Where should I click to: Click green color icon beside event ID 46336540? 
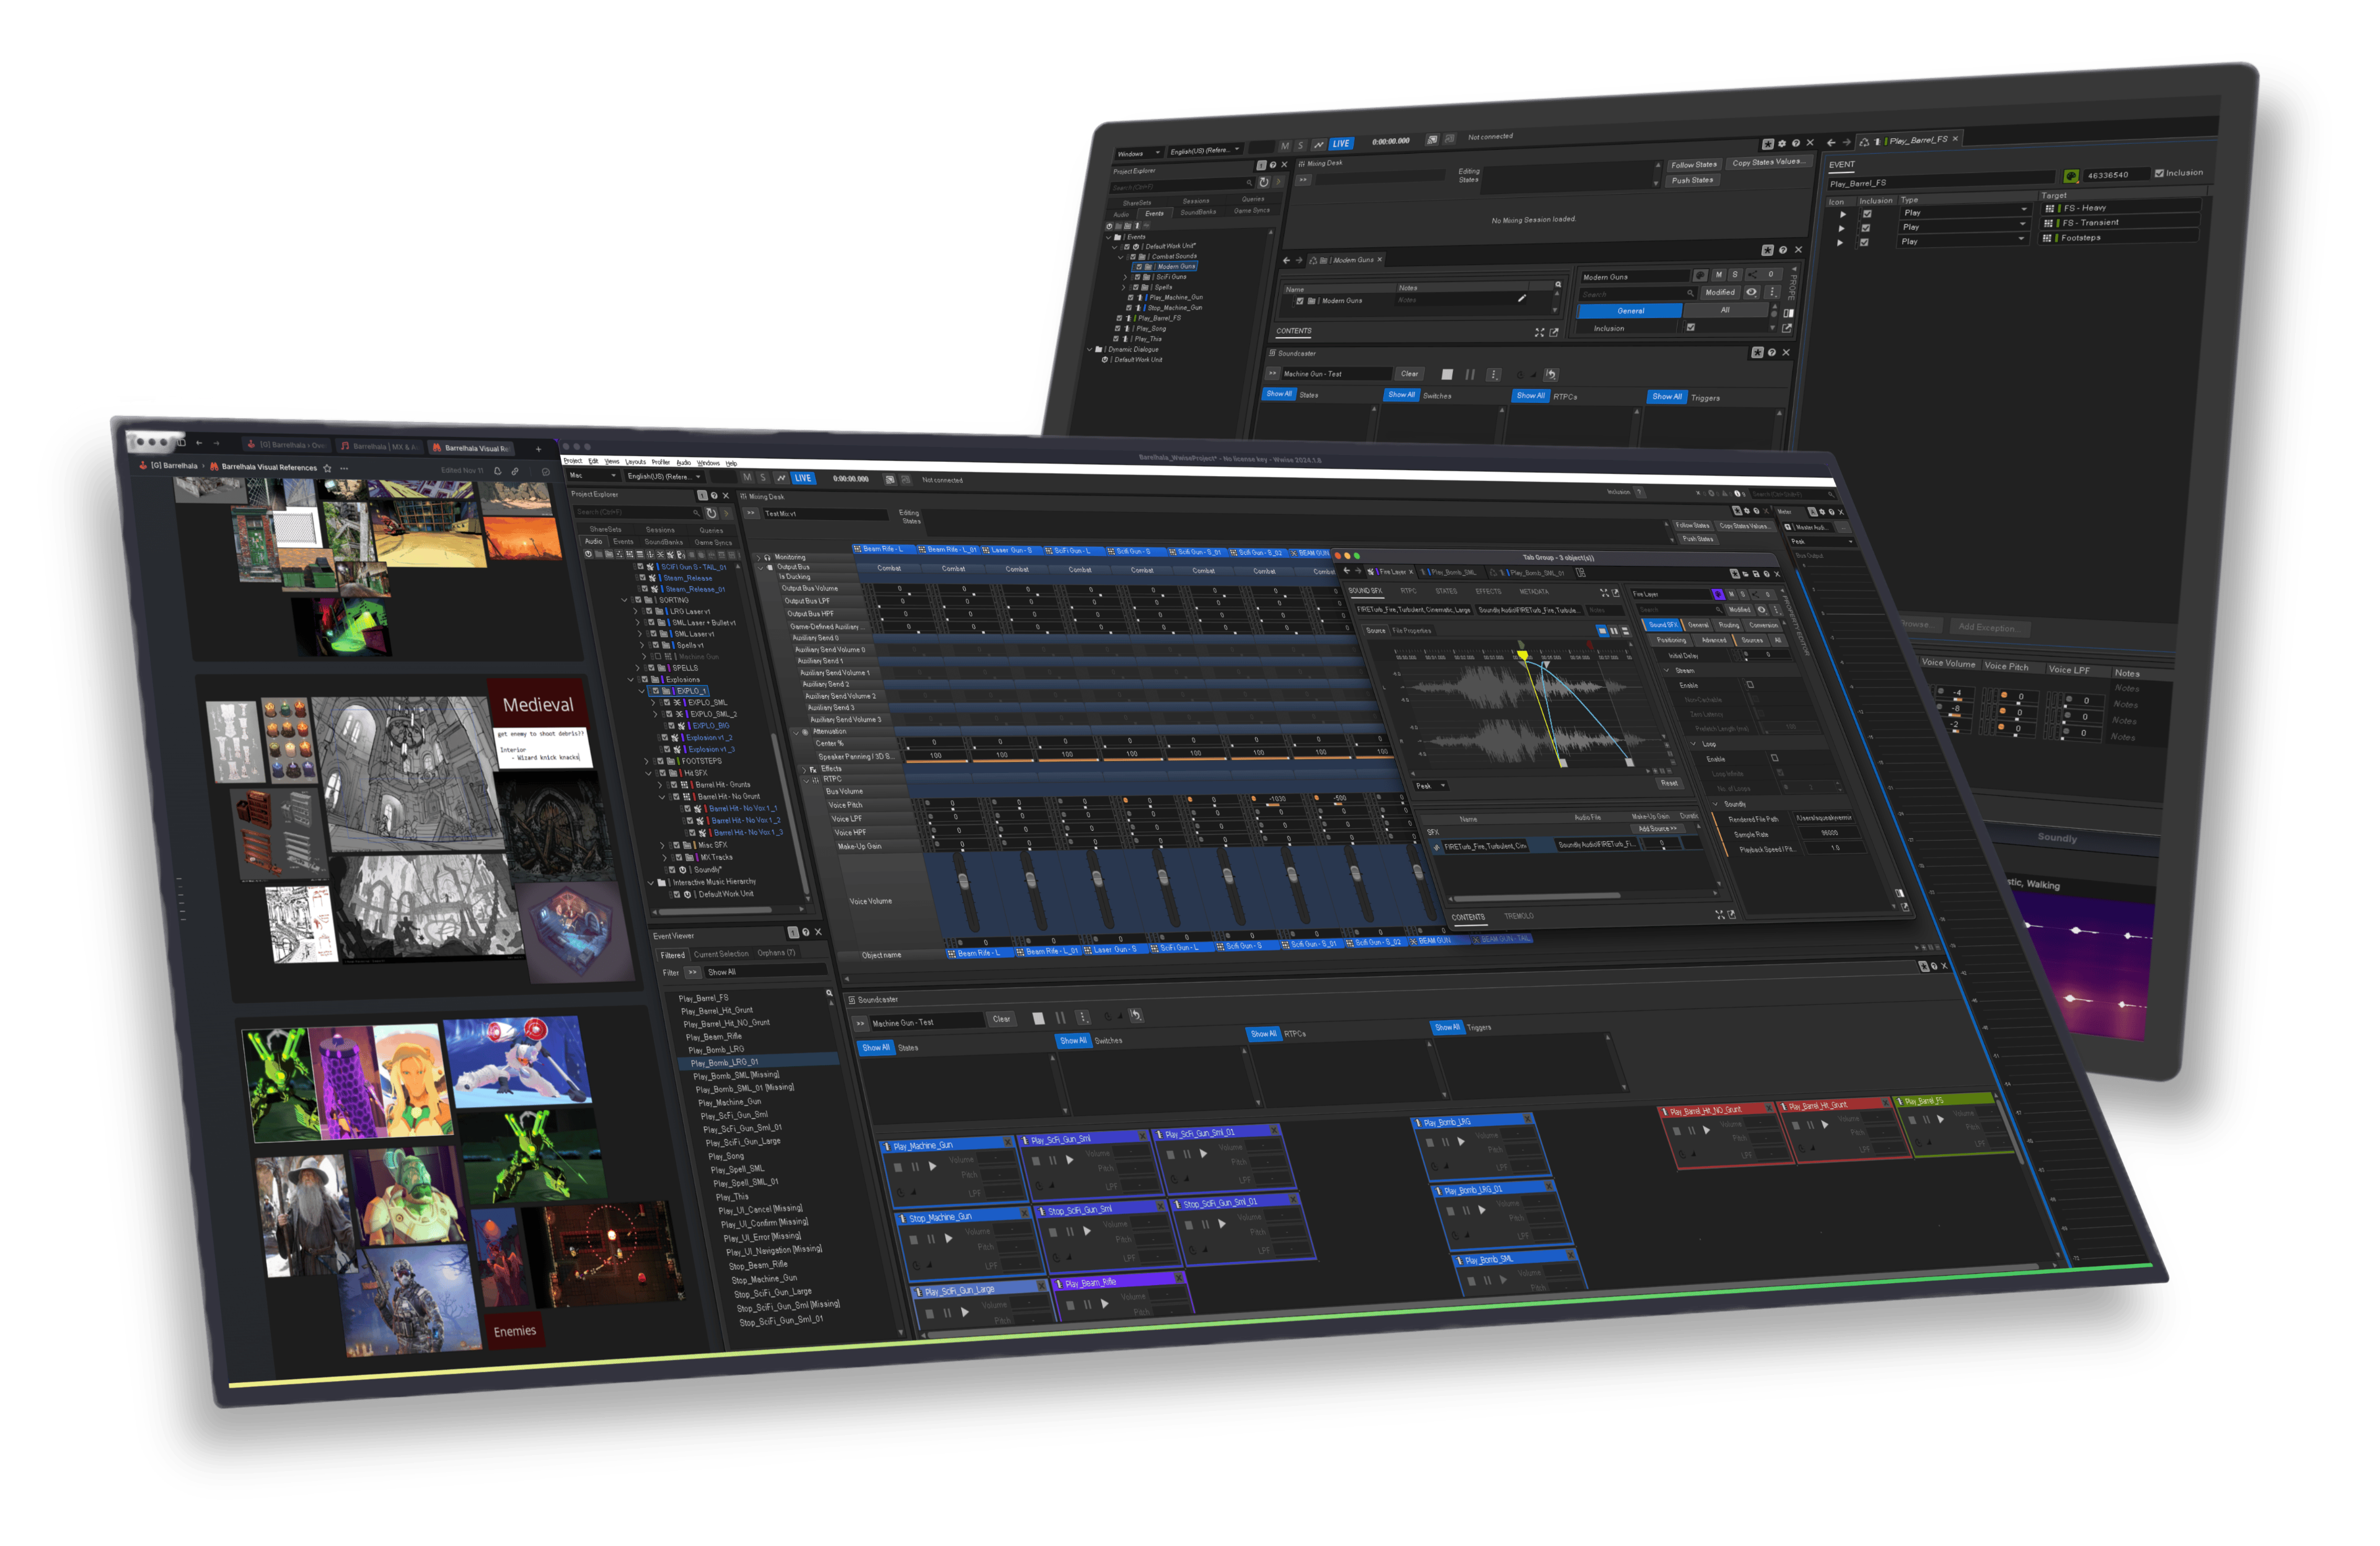point(2071,176)
